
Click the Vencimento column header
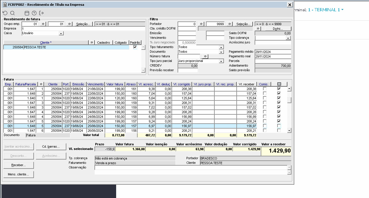coord(96,84)
